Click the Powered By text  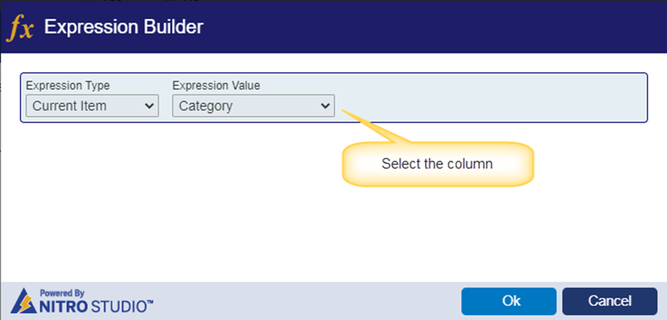coord(62,293)
